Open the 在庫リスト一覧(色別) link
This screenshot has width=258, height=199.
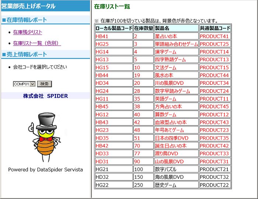point(36,43)
